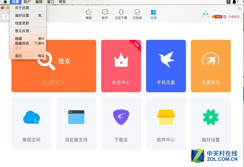Open the 软件中心 store tile

(166, 123)
